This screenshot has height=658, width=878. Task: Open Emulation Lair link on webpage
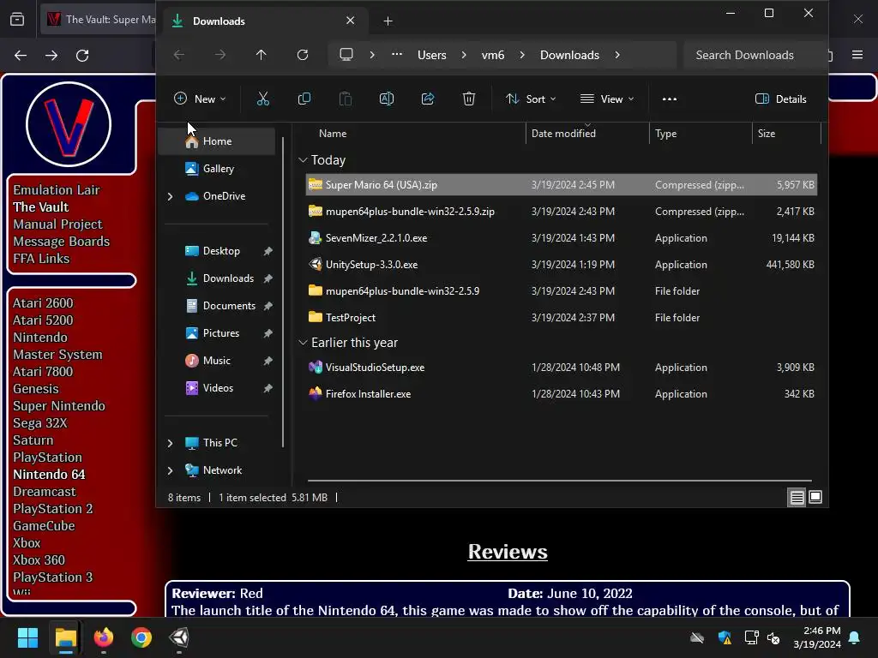(56, 190)
